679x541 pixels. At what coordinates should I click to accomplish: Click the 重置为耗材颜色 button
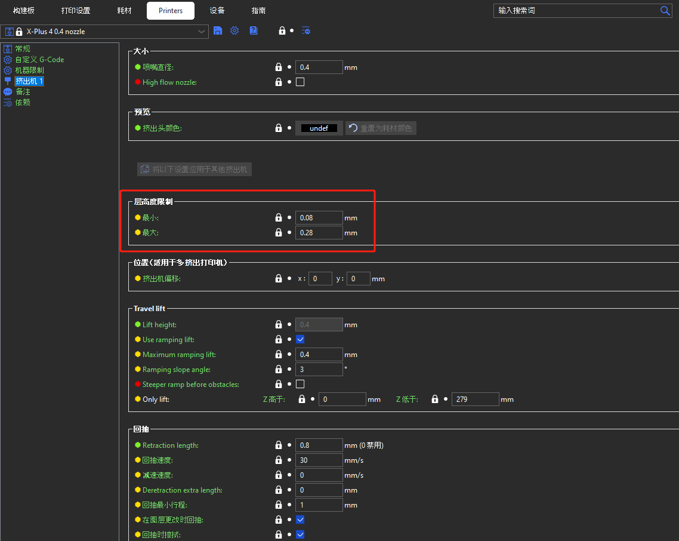point(381,128)
